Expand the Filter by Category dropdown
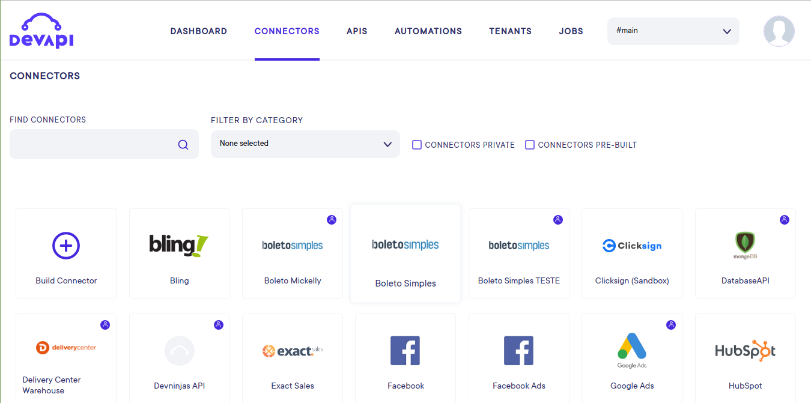 pos(305,144)
